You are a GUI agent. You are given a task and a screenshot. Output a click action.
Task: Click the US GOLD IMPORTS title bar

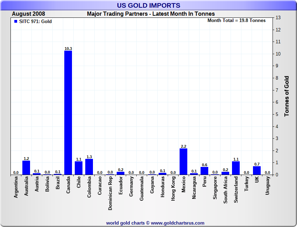[148, 6]
